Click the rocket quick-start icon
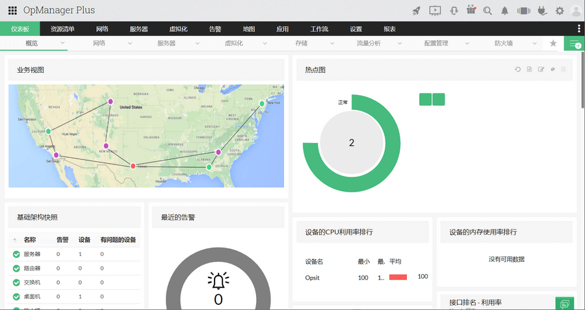585x310 pixels. pyautogui.click(x=416, y=11)
